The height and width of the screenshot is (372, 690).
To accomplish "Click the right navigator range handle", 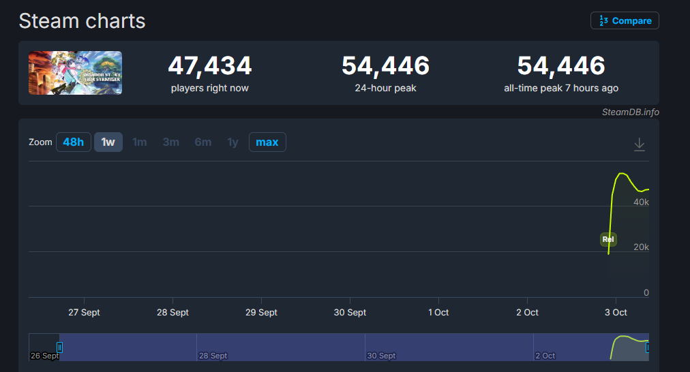I will click(x=647, y=347).
